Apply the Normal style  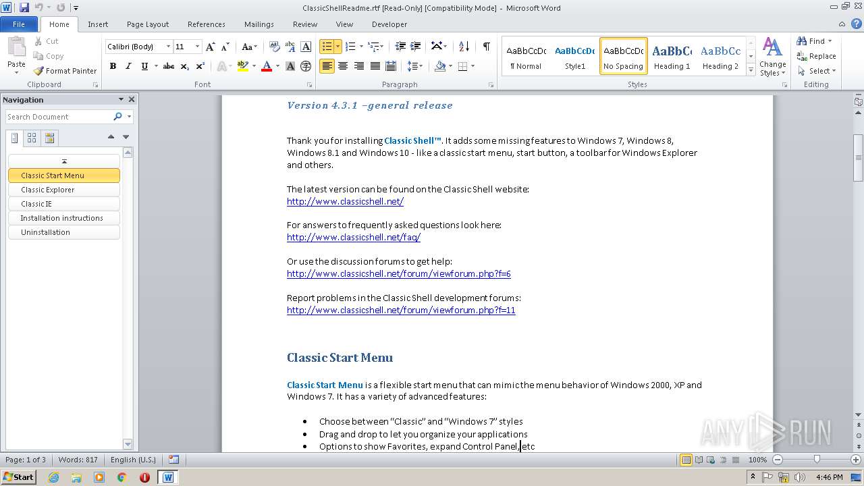(526, 55)
